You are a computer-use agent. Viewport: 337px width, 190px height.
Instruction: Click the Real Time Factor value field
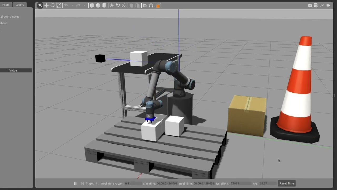pos(133,183)
